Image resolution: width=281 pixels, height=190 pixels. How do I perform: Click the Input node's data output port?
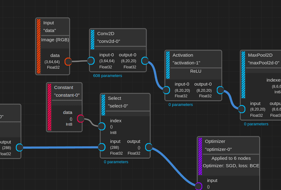click(x=68, y=62)
